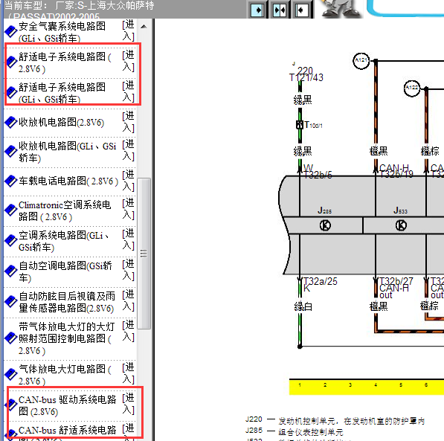Click the J285 component label in diagram
The image size is (444, 441).
(324, 210)
